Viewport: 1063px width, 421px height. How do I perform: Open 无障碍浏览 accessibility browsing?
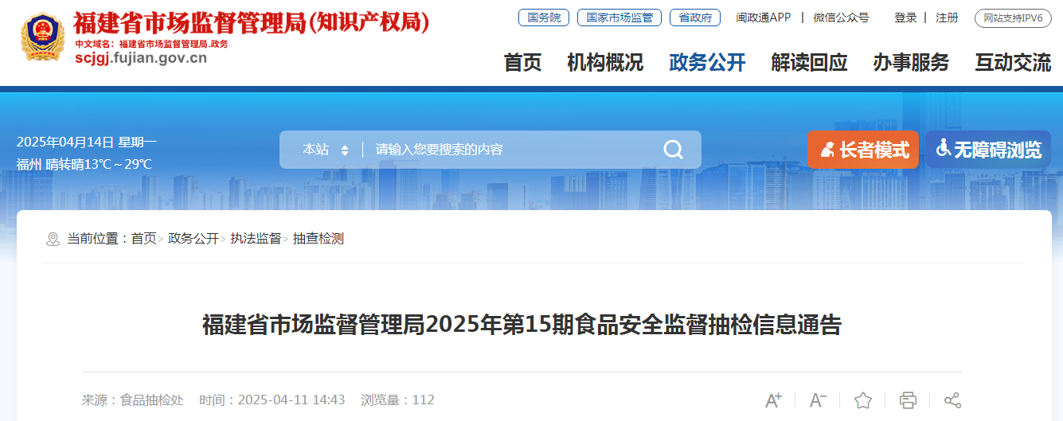click(988, 150)
